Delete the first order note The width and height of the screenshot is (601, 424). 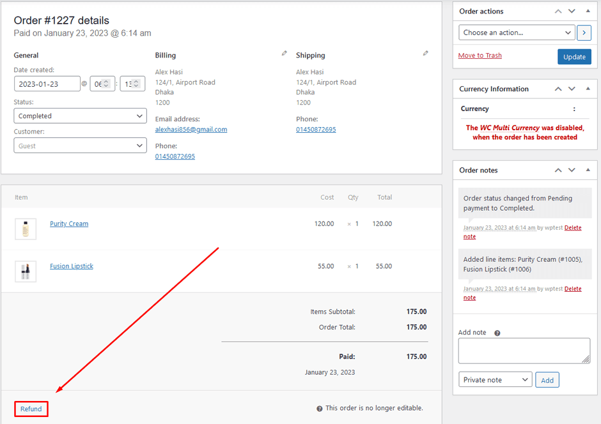[x=572, y=227]
